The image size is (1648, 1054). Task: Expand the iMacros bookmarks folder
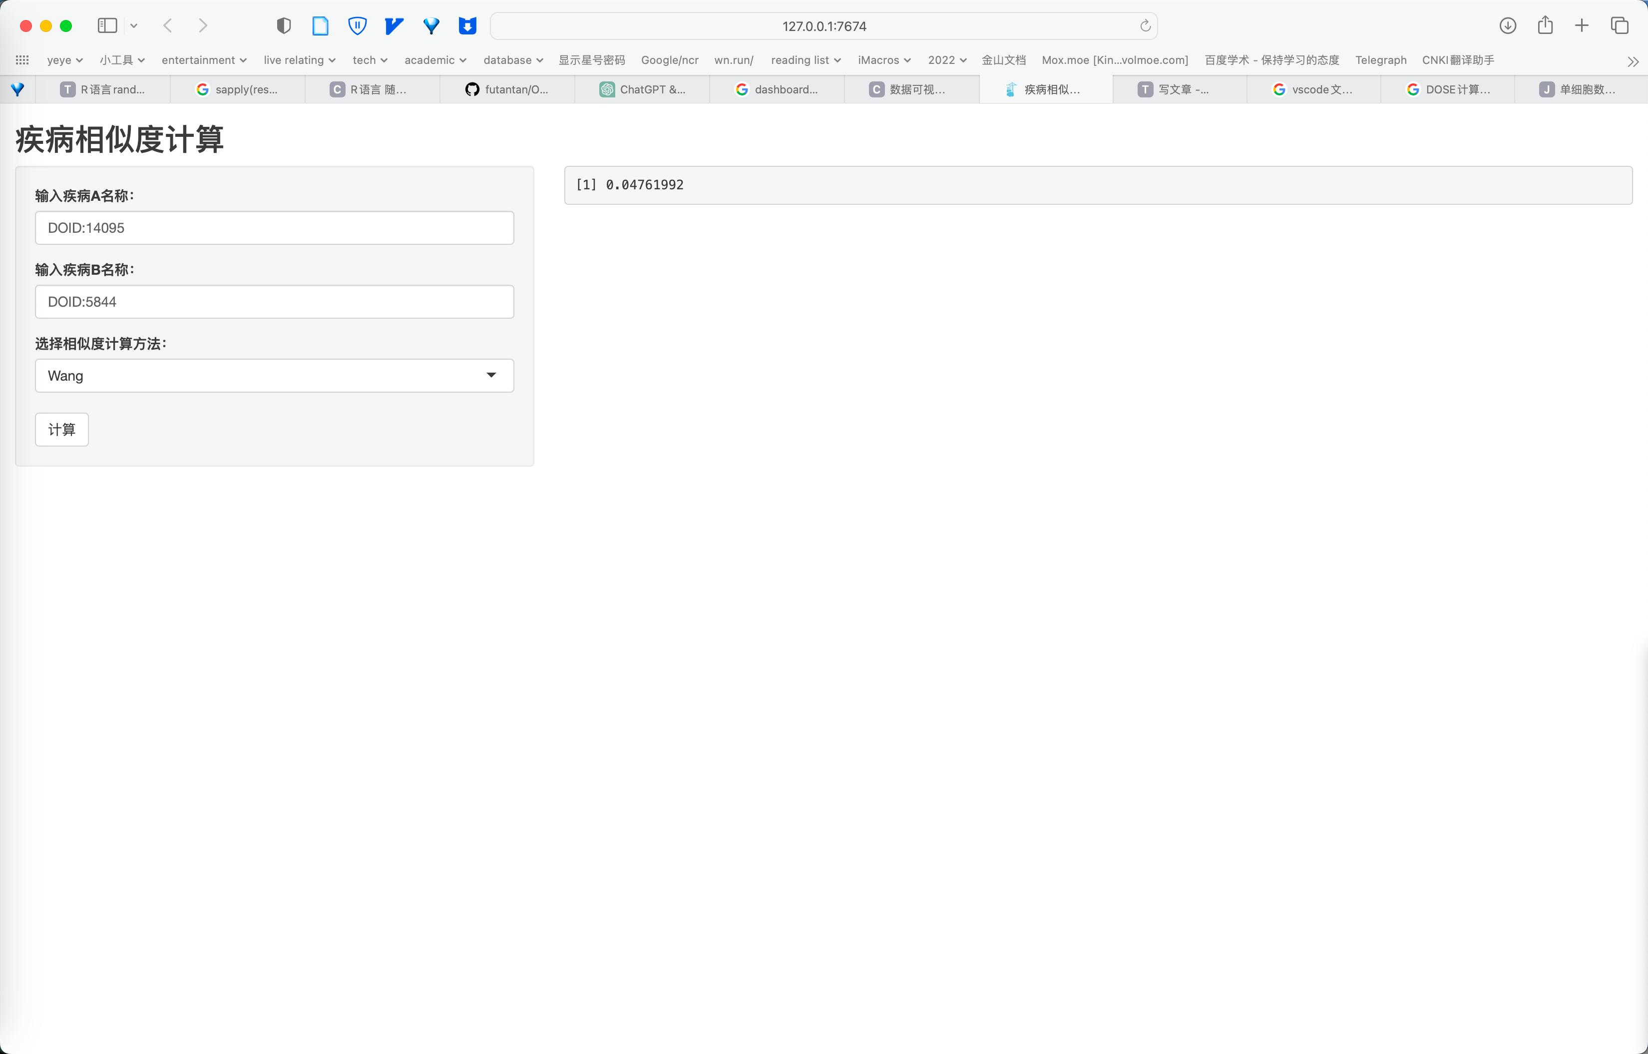[884, 60]
